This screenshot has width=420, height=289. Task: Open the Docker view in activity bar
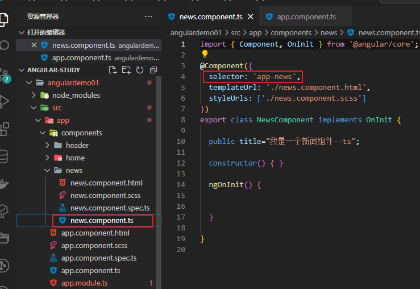coord(4,184)
